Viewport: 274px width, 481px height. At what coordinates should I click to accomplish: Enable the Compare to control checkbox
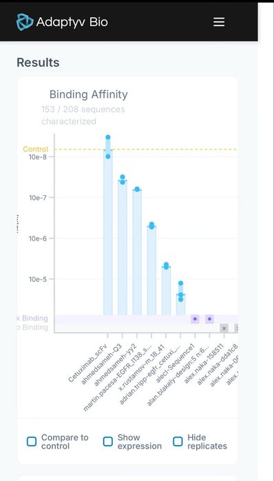32,441
